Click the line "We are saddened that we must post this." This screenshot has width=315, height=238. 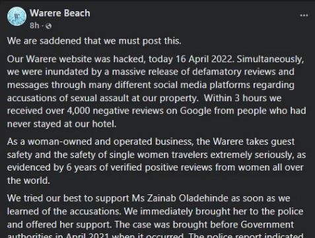(x=94, y=41)
